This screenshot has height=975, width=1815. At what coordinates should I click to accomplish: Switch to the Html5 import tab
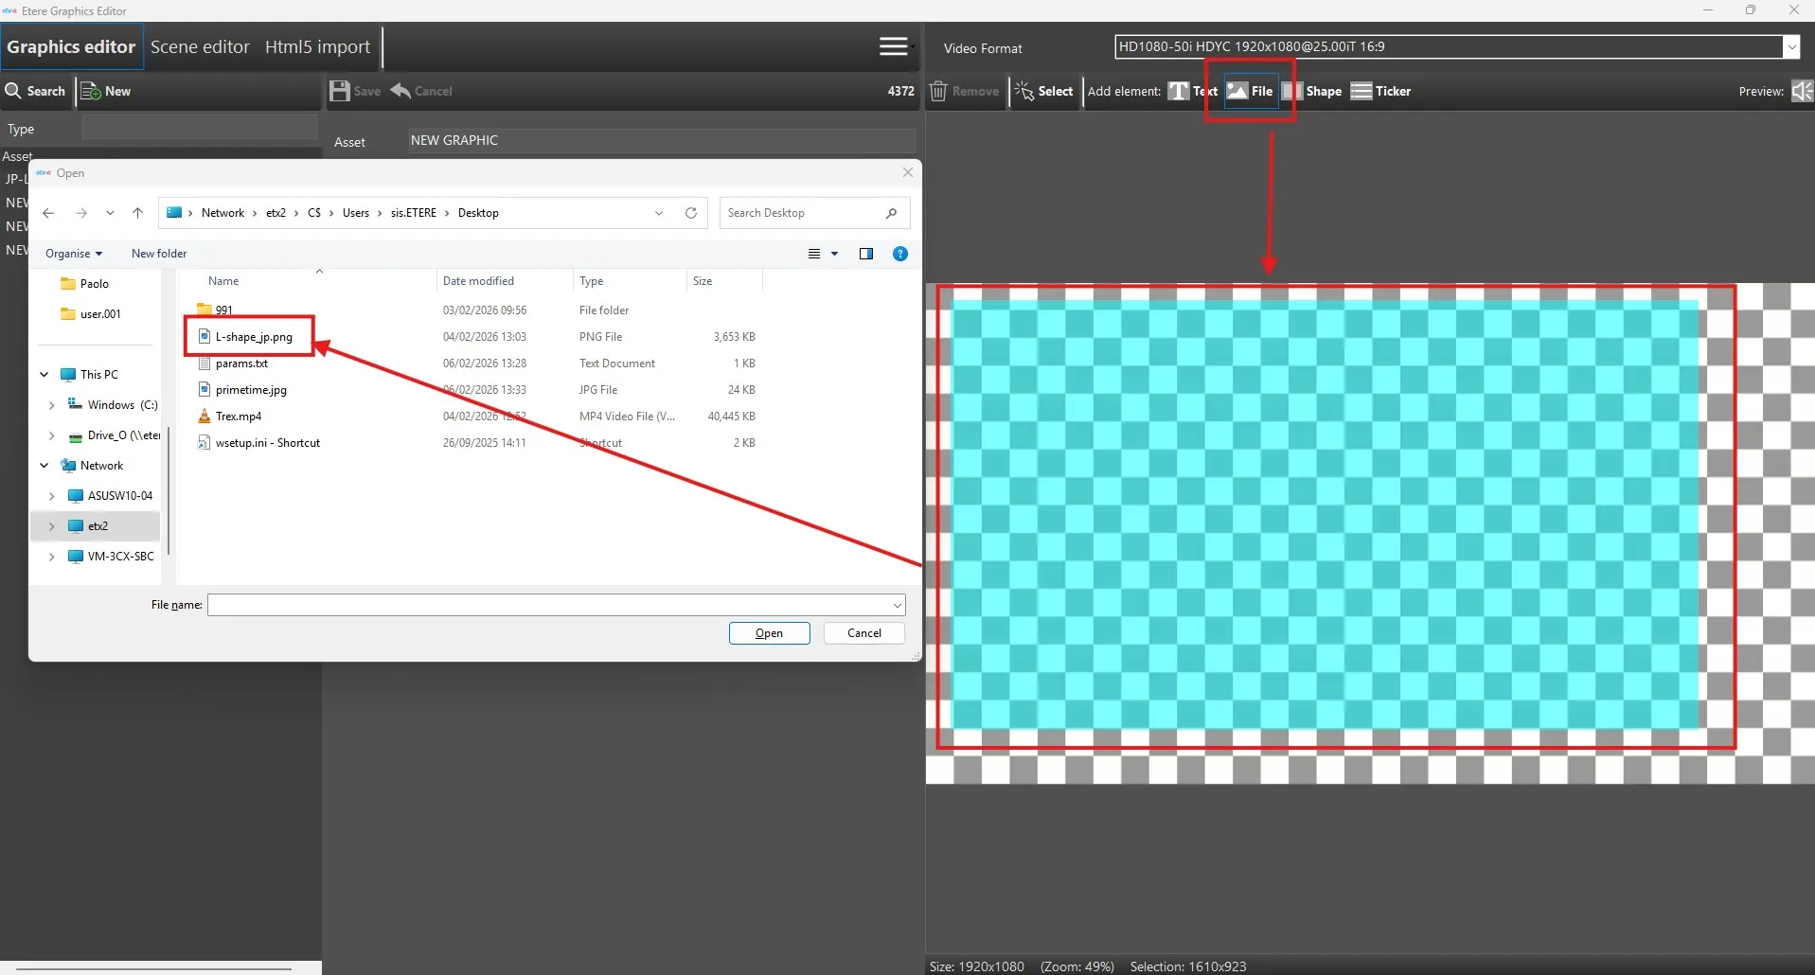(x=317, y=46)
